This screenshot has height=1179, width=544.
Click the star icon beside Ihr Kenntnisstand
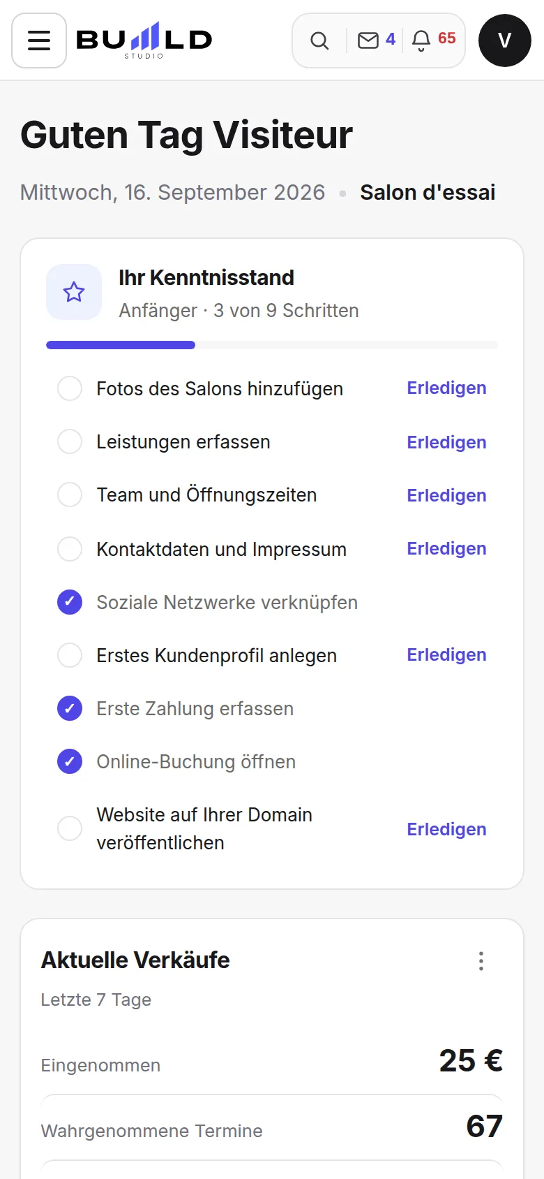pyautogui.click(x=74, y=292)
